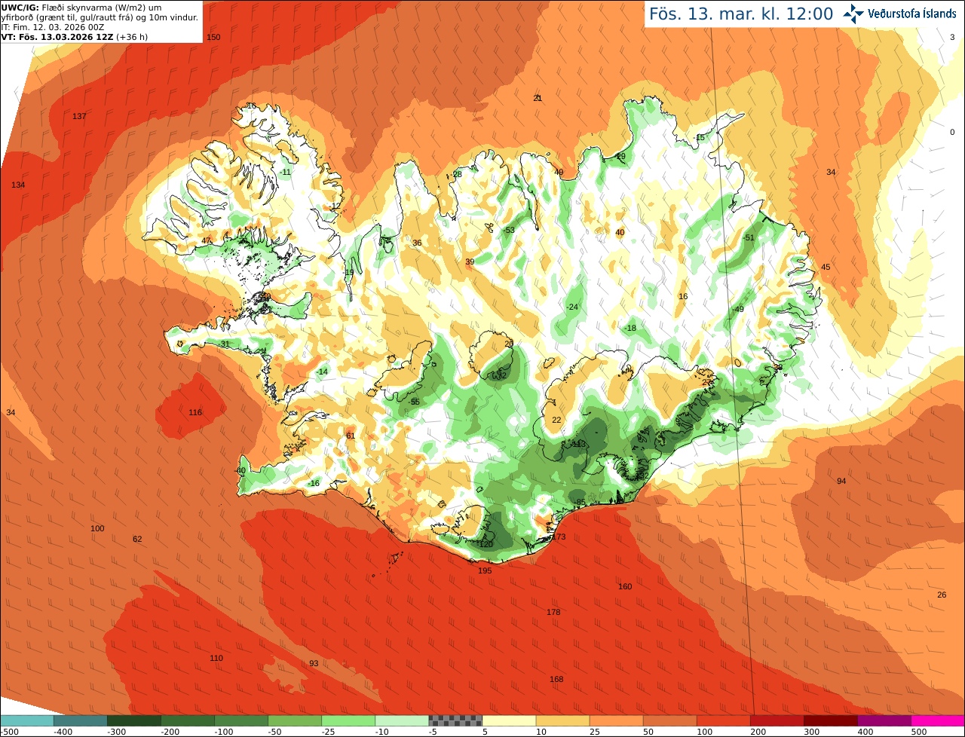Click the map value 22 on the glacier

pyautogui.click(x=556, y=420)
